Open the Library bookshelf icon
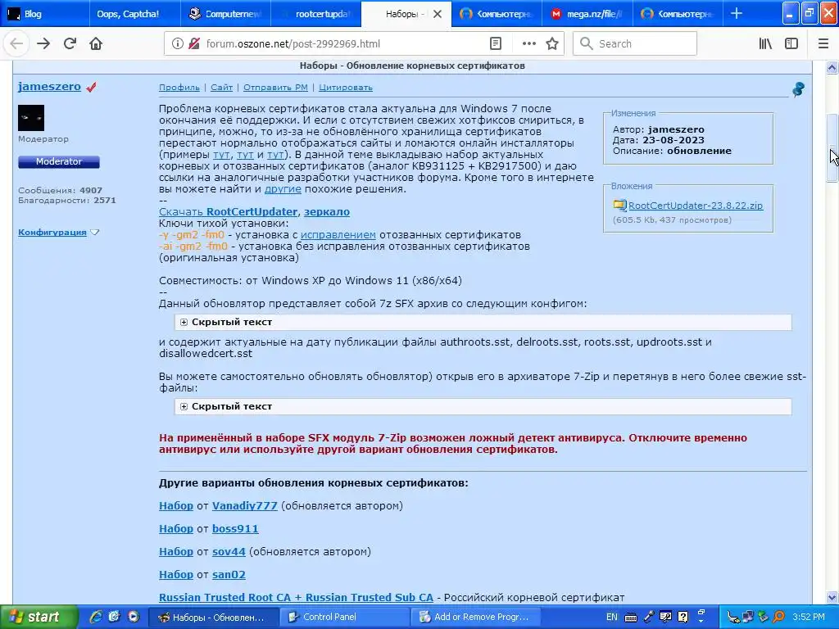The image size is (839, 629). 765,44
